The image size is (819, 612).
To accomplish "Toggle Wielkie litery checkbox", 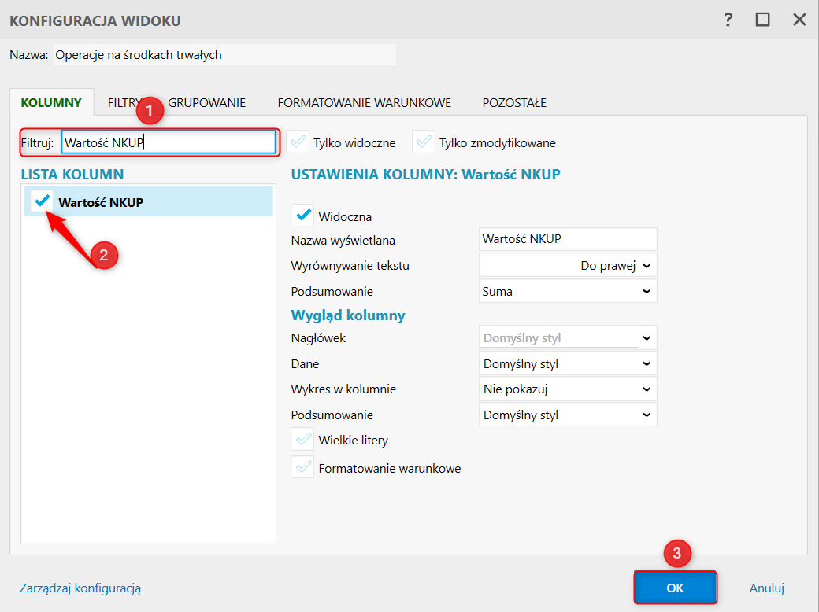I will pos(302,439).
